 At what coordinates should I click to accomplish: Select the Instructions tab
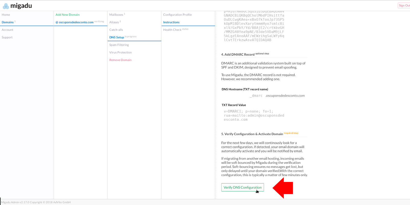click(171, 22)
